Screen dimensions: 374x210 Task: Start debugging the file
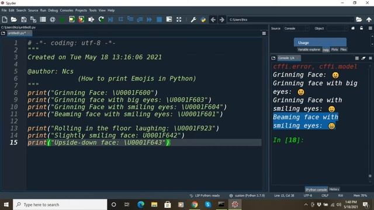click(x=110, y=19)
